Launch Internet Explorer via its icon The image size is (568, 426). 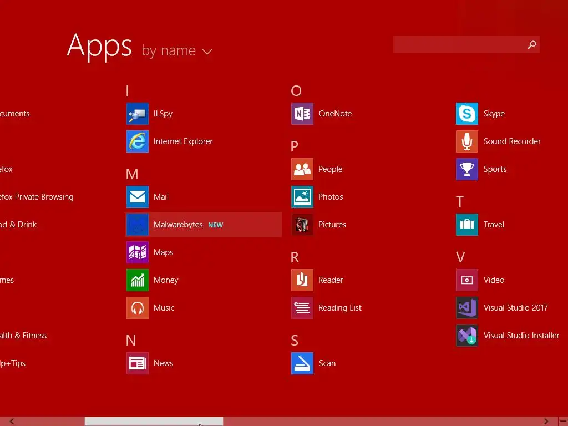pyautogui.click(x=138, y=141)
